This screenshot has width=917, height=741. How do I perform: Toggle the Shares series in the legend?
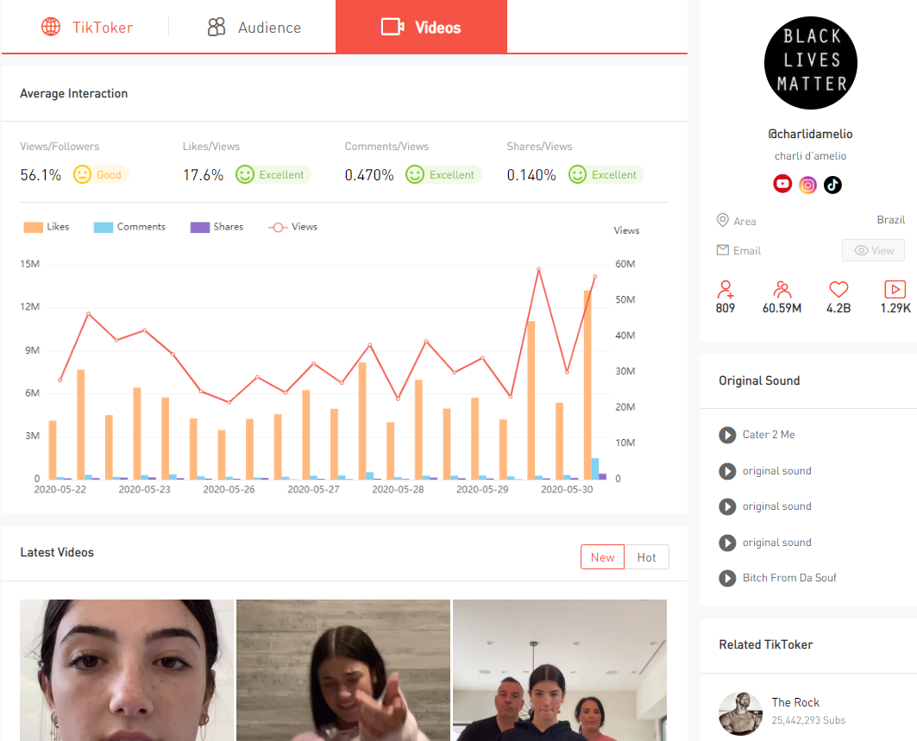(217, 227)
